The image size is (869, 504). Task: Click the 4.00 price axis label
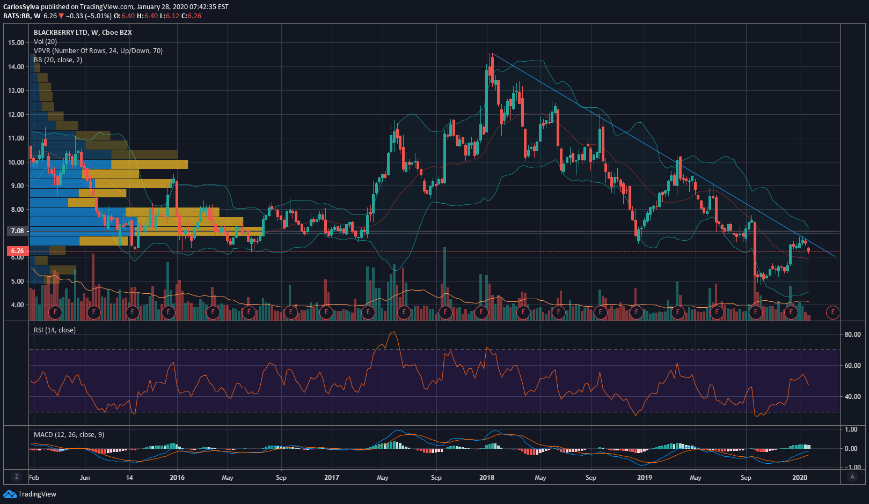coord(18,305)
